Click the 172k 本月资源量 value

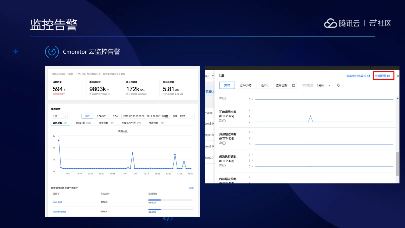click(133, 89)
